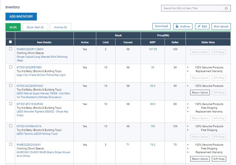Click the Archive folder button
This screenshot has height=165, width=236.
tap(183, 27)
